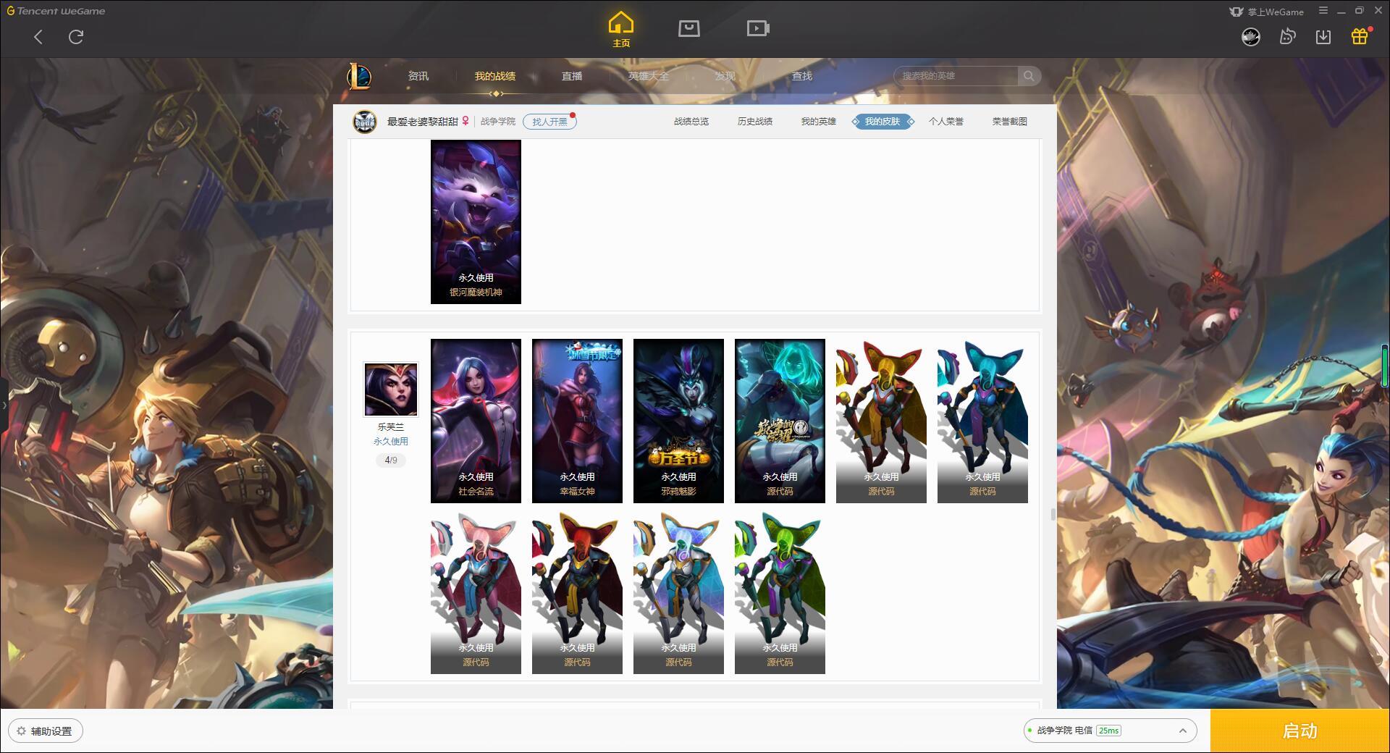Open the teal hologram 源代码 skin card
The height and width of the screenshot is (753, 1390).
[x=780, y=421]
